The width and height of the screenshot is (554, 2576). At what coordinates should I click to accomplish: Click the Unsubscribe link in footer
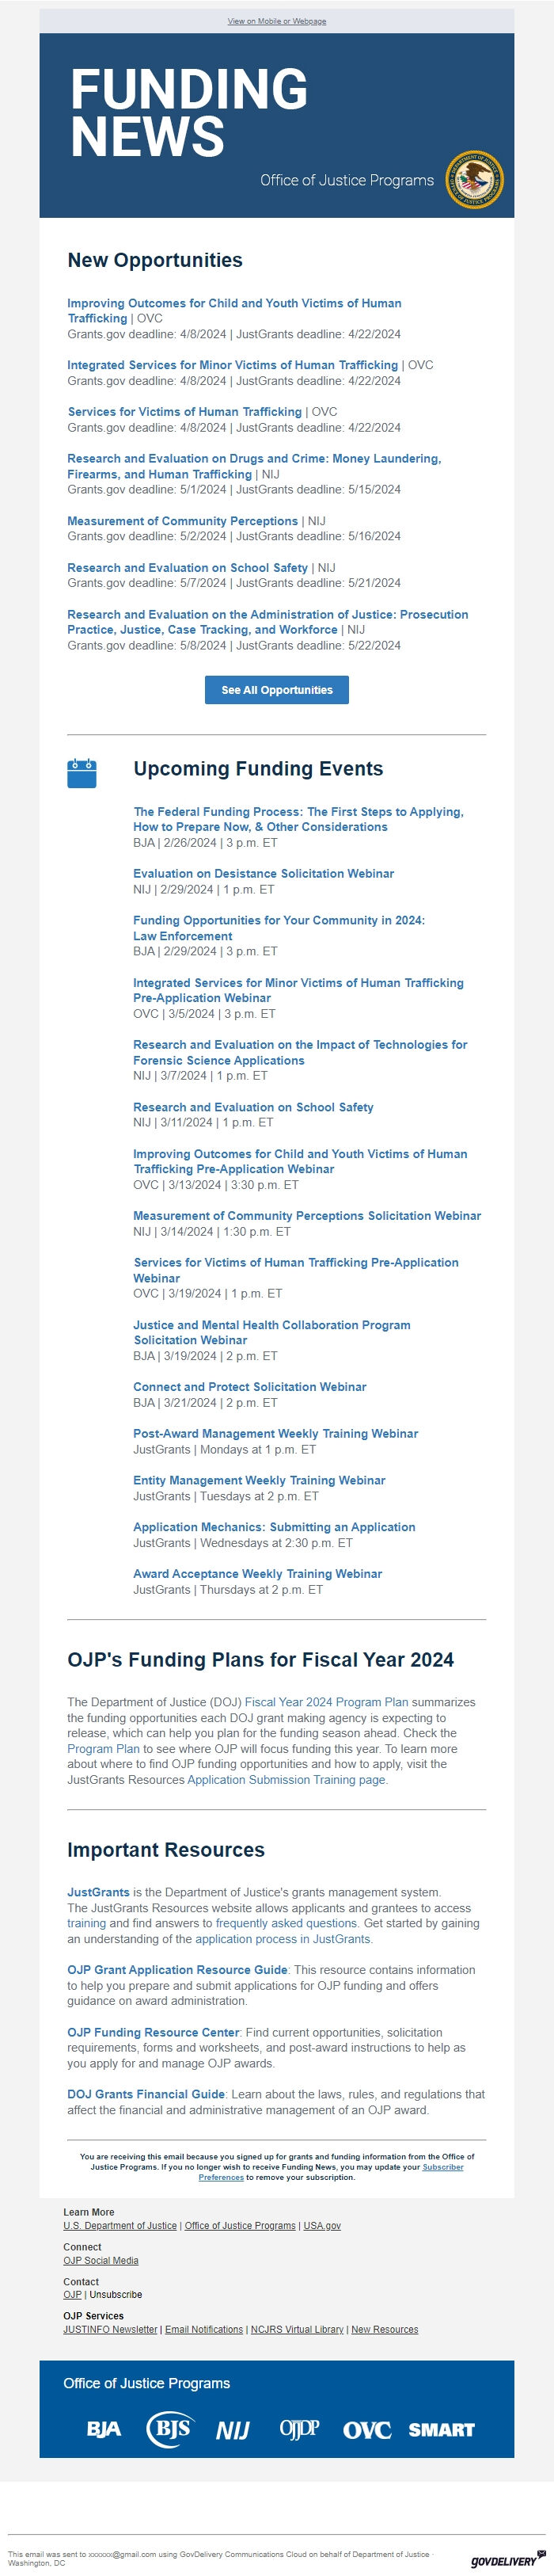116,2295
